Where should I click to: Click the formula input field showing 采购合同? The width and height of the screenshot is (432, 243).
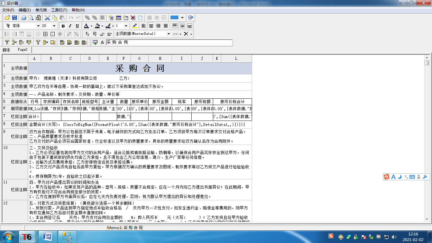[169, 42]
